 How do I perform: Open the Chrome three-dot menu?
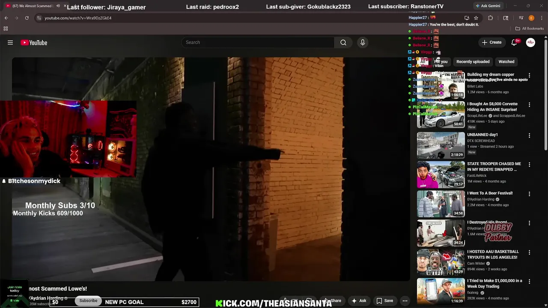(542, 18)
